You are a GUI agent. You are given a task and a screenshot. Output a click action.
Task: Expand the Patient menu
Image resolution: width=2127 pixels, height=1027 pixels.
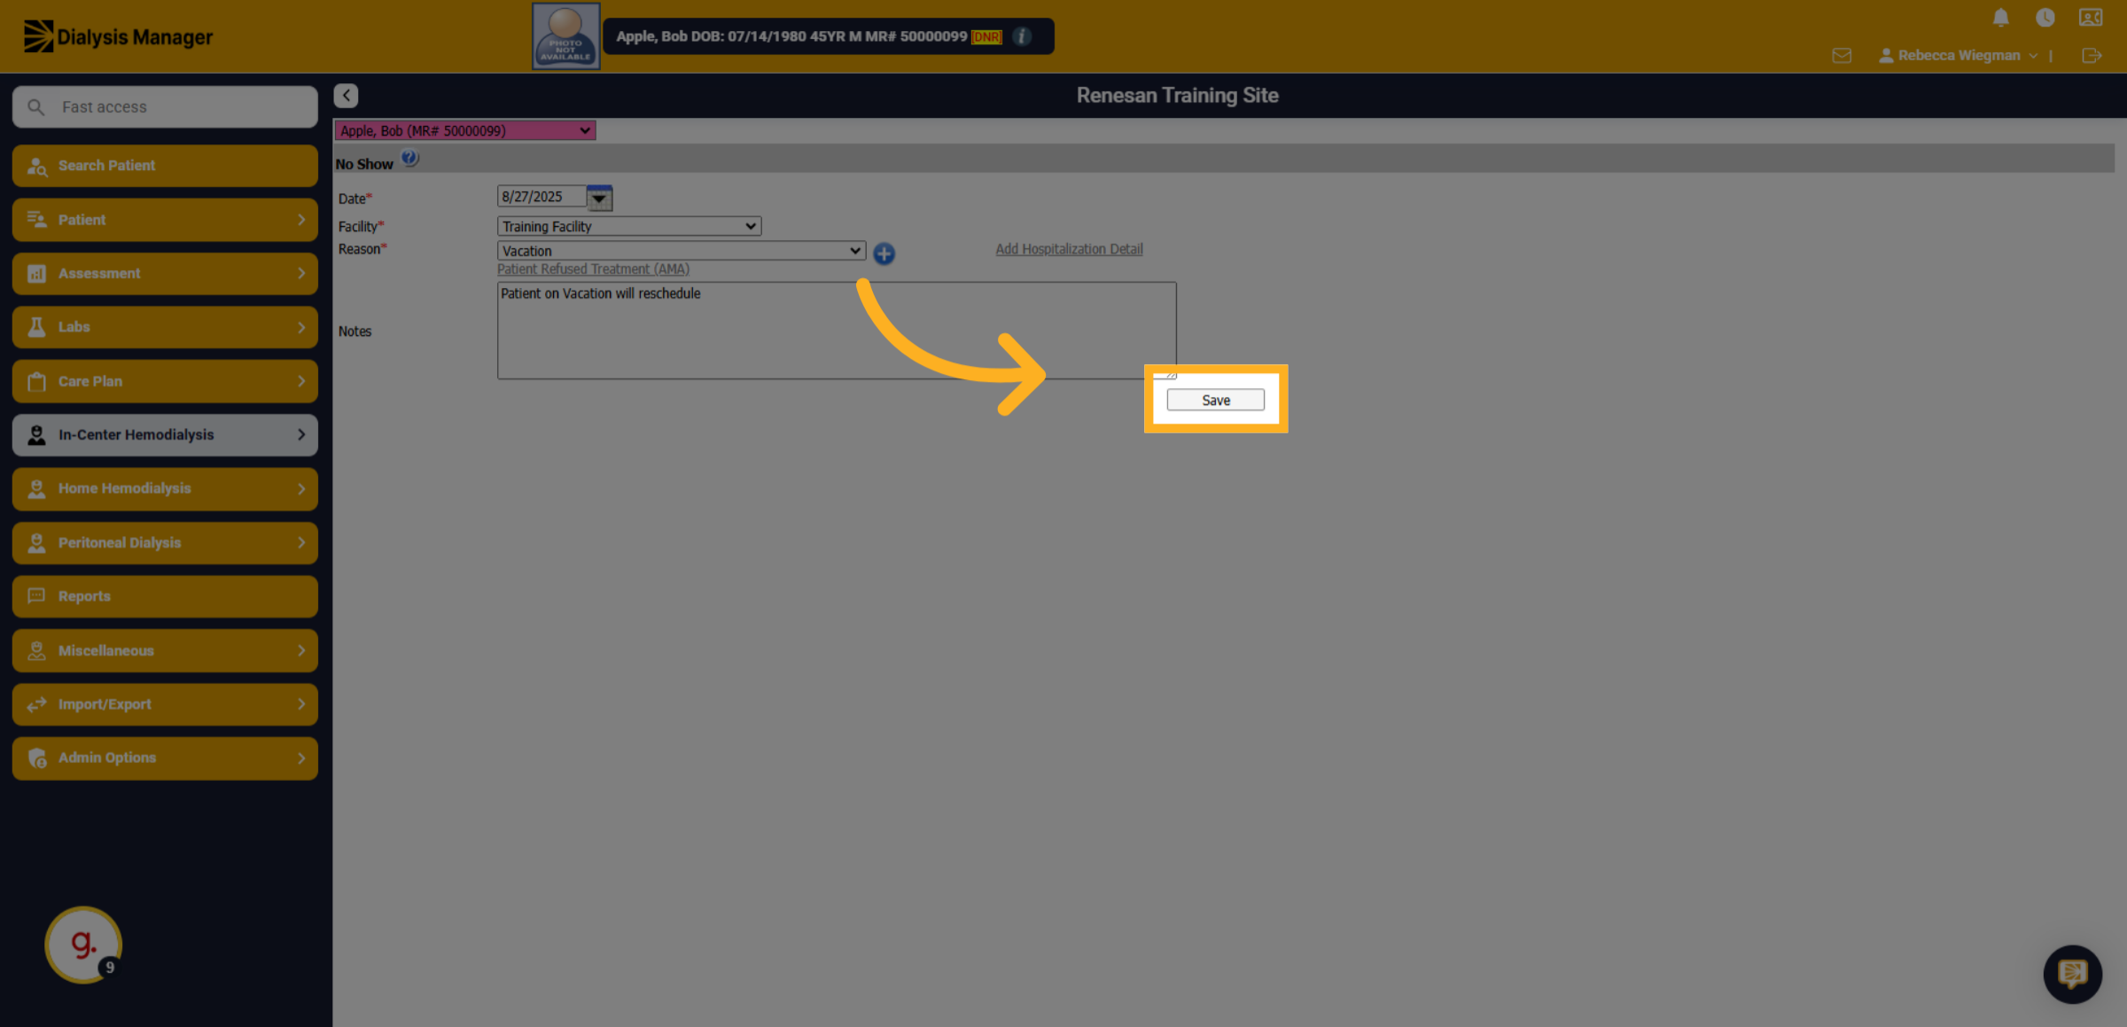pyautogui.click(x=165, y=220)
